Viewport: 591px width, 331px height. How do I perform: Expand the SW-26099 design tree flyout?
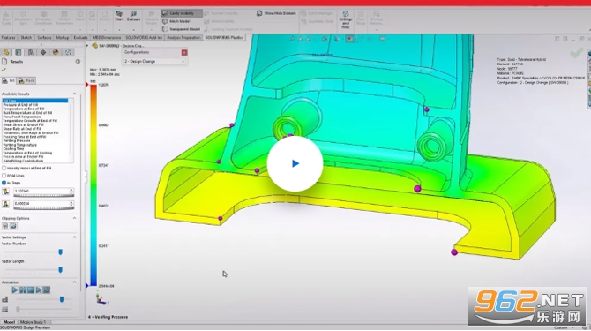pos(88,46)
